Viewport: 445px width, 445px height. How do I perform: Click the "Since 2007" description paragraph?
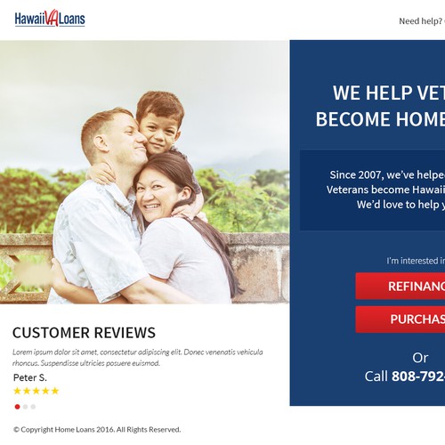(385, 190)
